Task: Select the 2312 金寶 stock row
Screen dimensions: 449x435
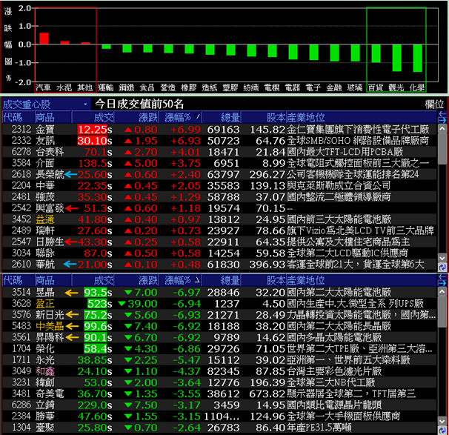Action: coord(219,130)
